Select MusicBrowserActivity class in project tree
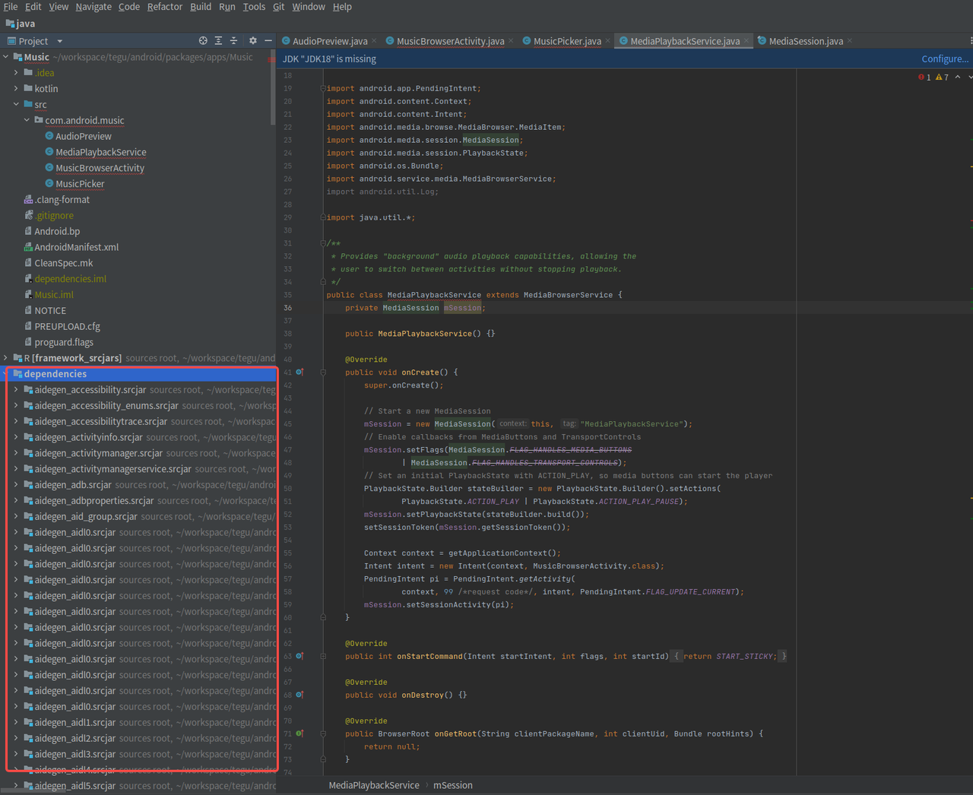Image resolution: width=973 pixels, height=795 pixels. tap(100, 168)
